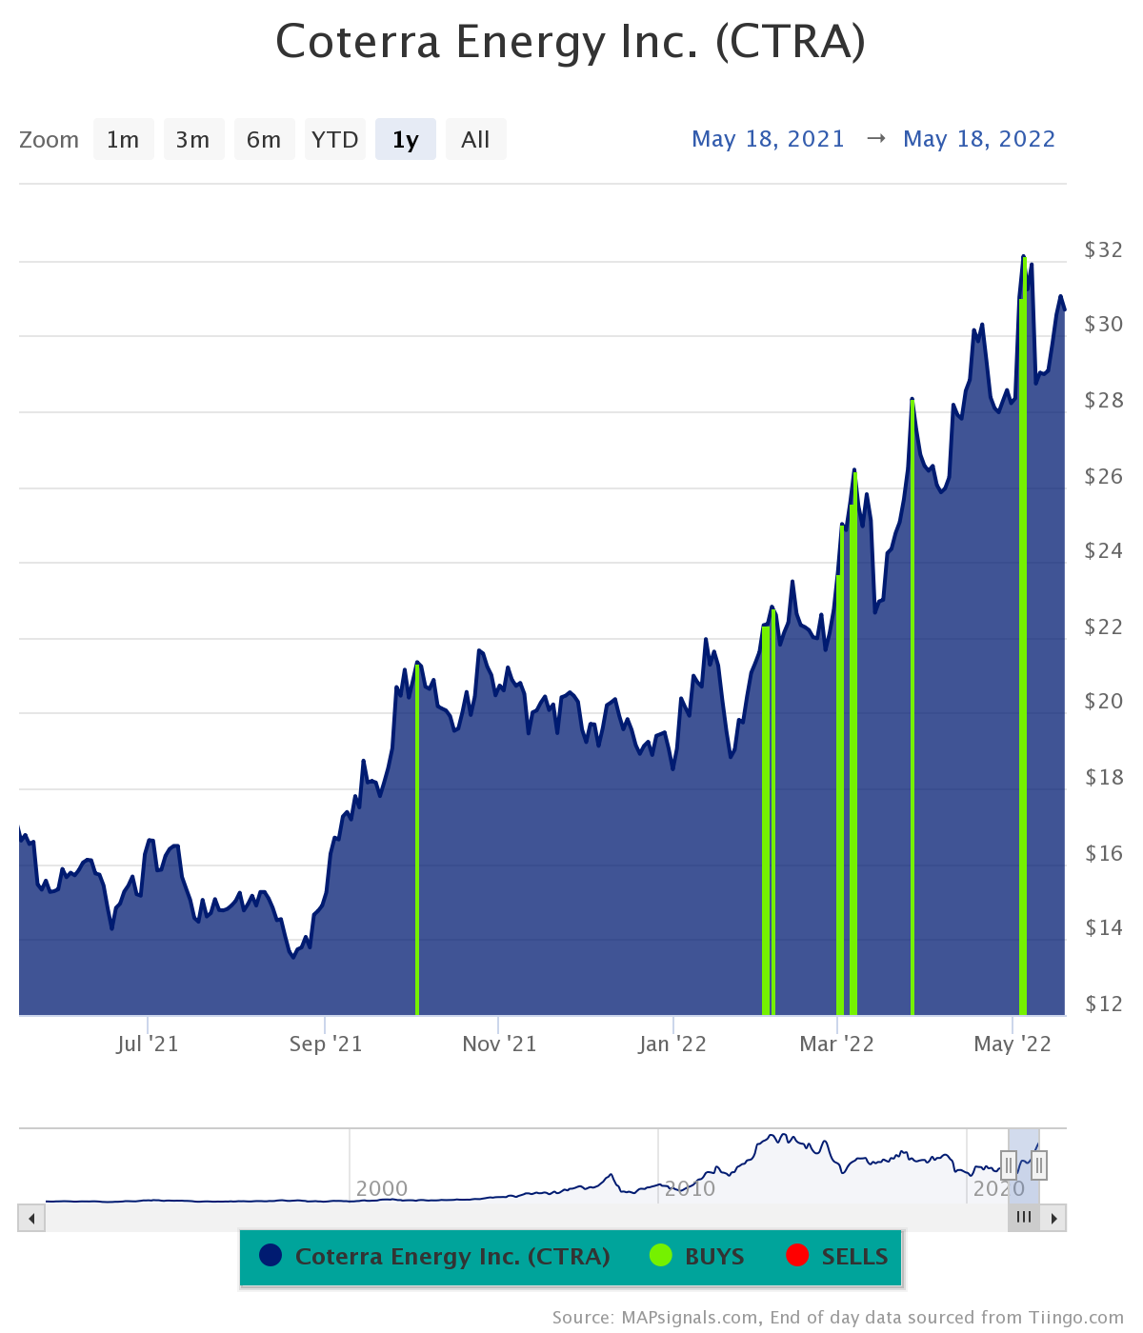Screen dimensions: 1143x1333
Task: Click the $28 y-axis label
Action: 1104,401
